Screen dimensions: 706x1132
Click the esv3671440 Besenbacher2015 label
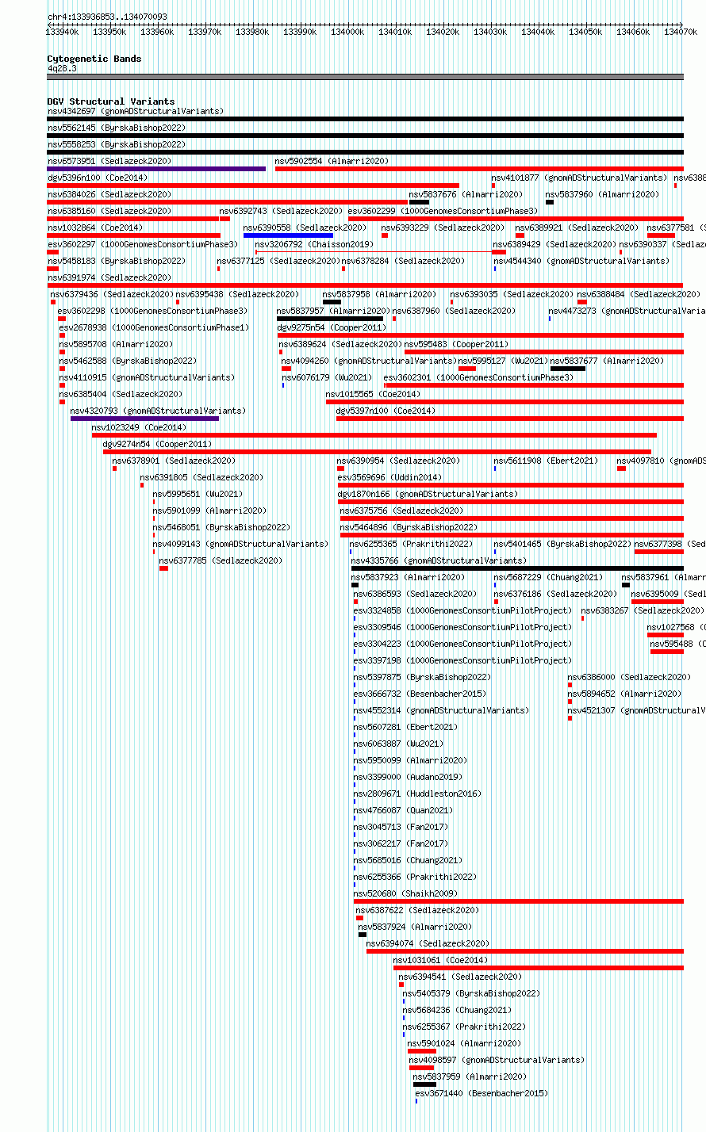(x=482, y=1093)
